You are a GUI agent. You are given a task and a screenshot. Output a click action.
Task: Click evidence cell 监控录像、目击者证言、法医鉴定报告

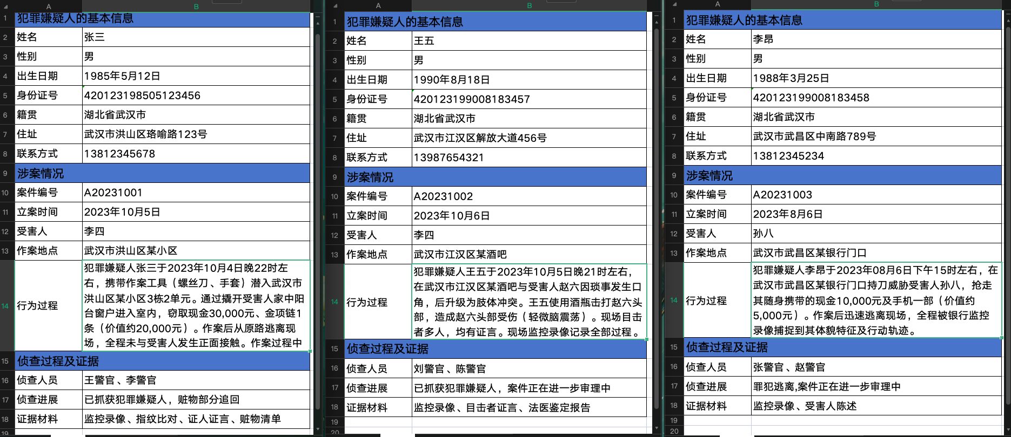(x=529, y=408)
